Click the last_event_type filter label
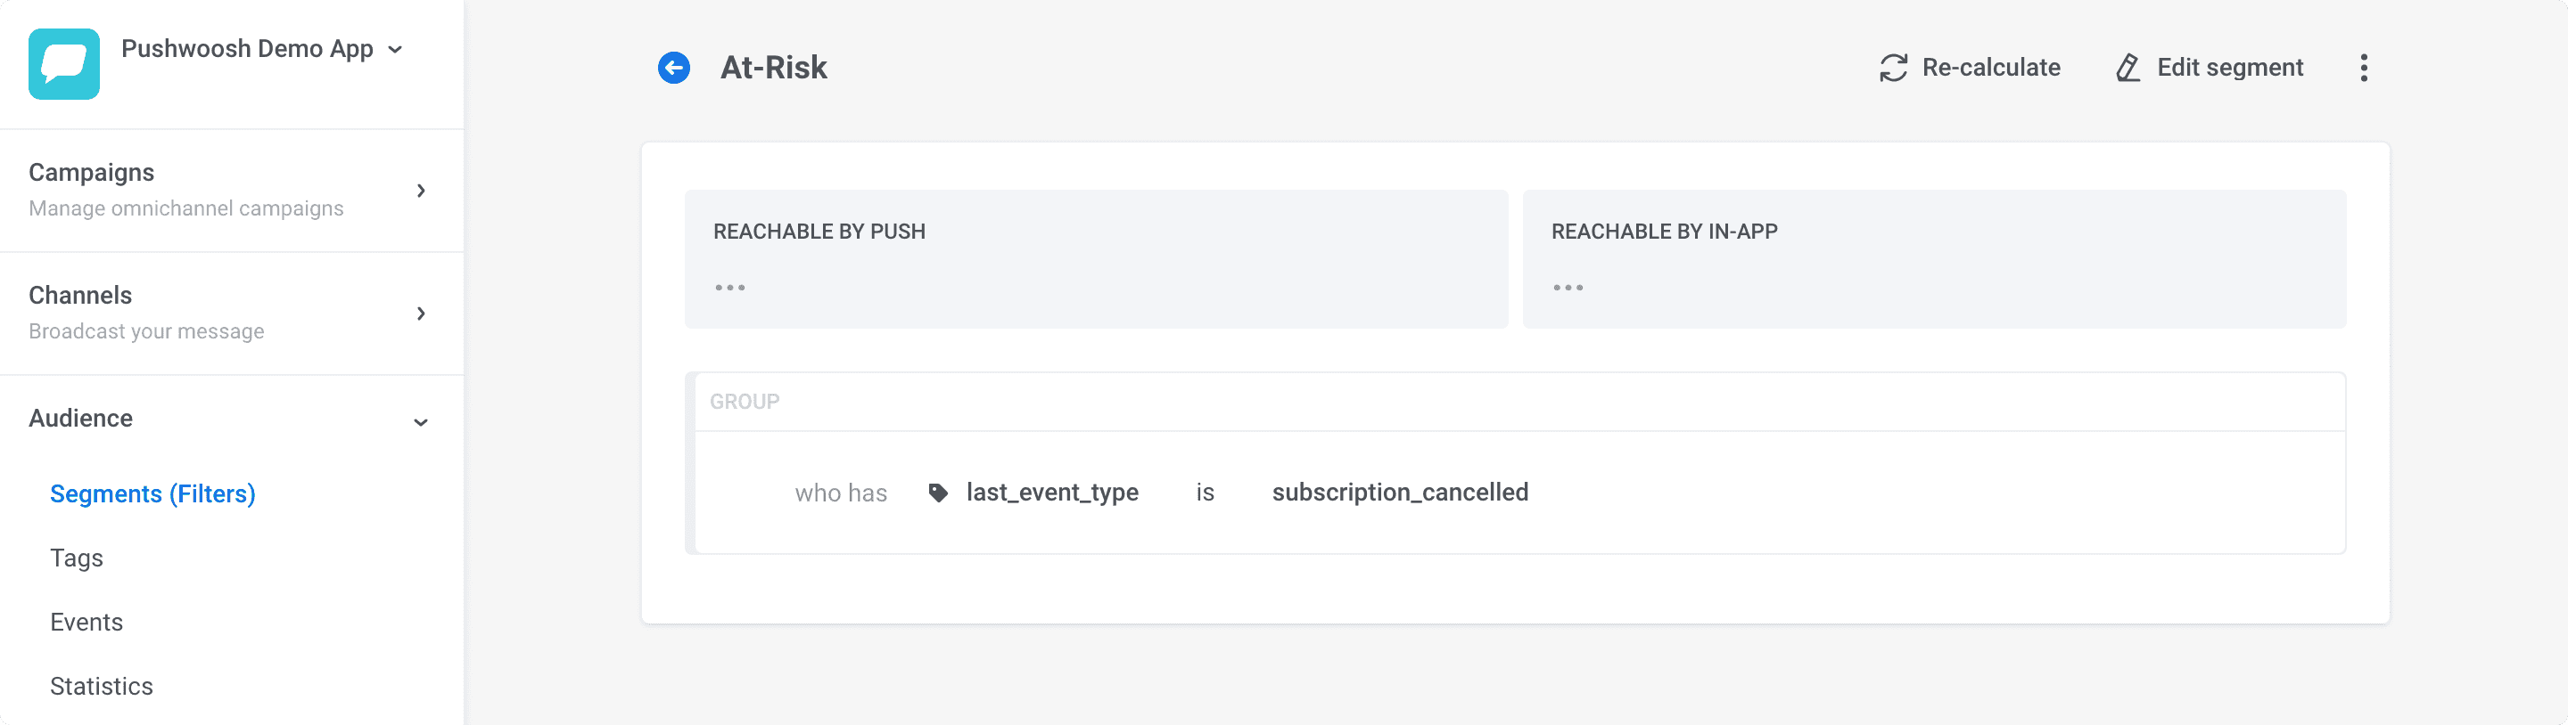 (1053, 492)
